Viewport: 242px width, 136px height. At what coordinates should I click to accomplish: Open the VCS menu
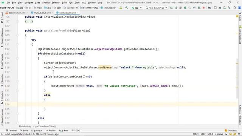click(x=84, y=3)
